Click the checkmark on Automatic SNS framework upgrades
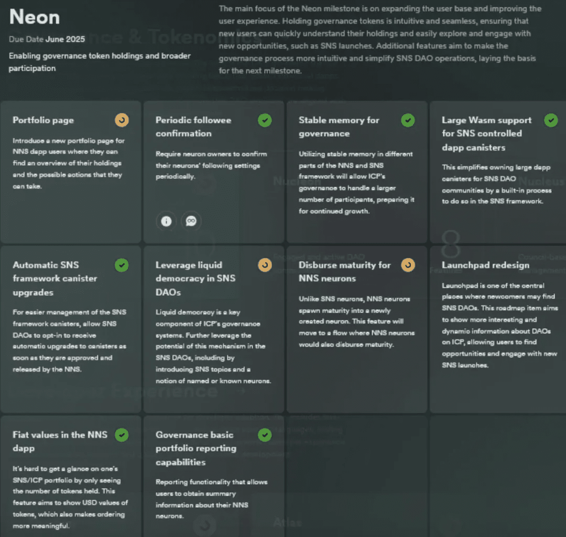Viewport: 566px width, 537px height. (x=122, y=265)
